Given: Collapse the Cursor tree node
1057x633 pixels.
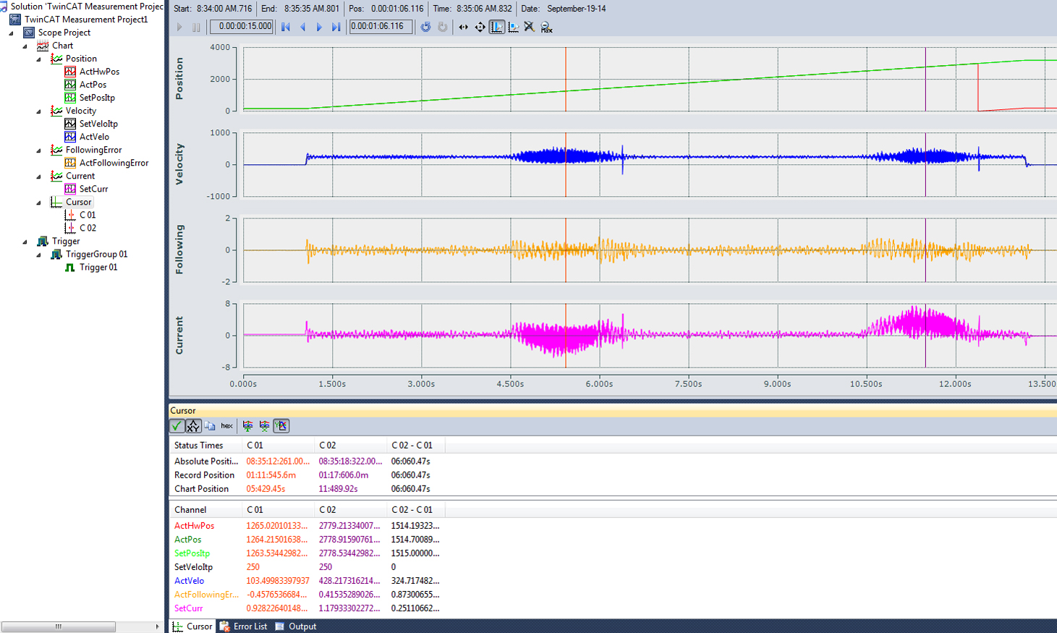Looking at the screenshot, I should pos(38,203).
